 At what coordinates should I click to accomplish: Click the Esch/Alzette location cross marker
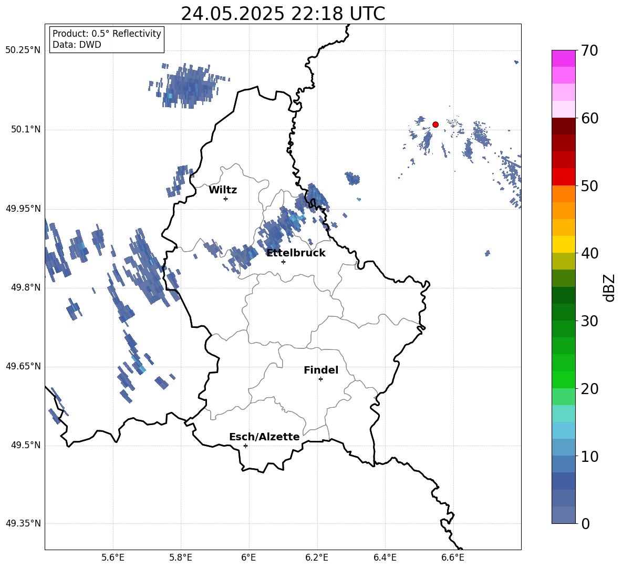[245, 446]
